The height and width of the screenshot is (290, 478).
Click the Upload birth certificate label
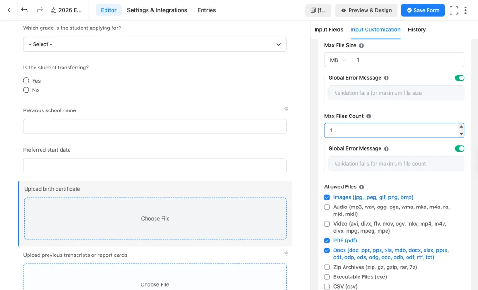pos(52,189)
